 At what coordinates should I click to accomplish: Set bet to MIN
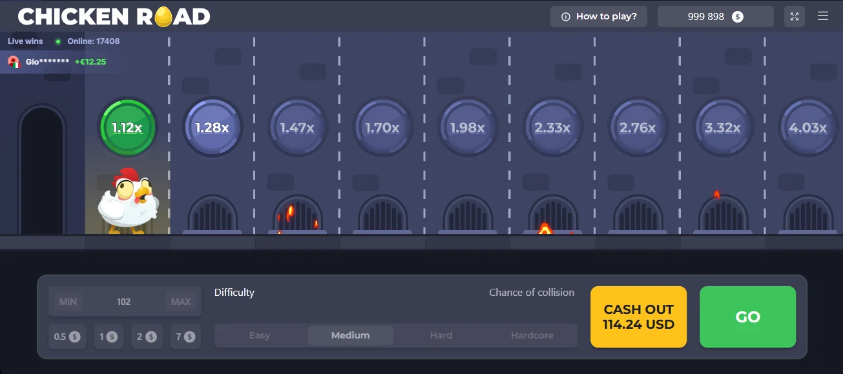(x=68, y=302)
